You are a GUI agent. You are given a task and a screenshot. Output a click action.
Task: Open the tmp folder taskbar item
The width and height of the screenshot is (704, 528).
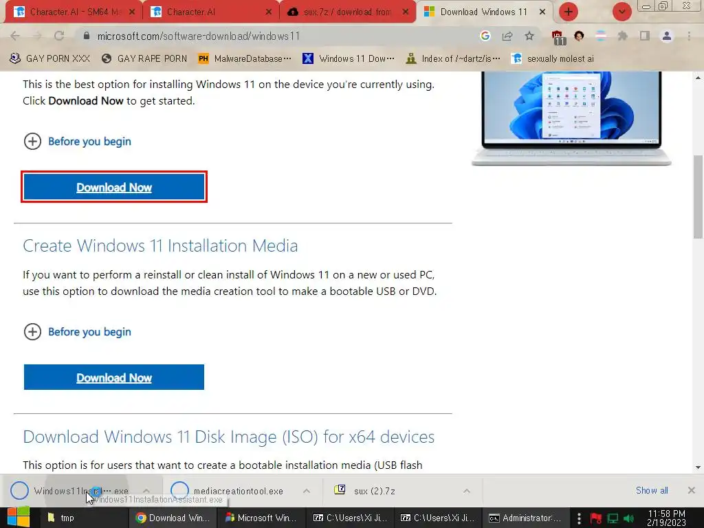[x=85, y=518]
